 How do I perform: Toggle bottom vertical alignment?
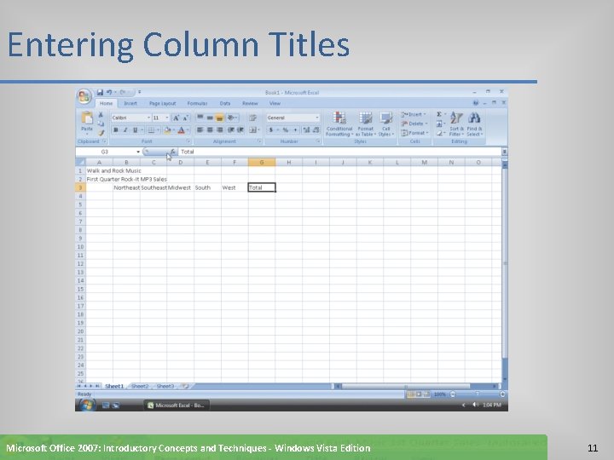[220, 118]
